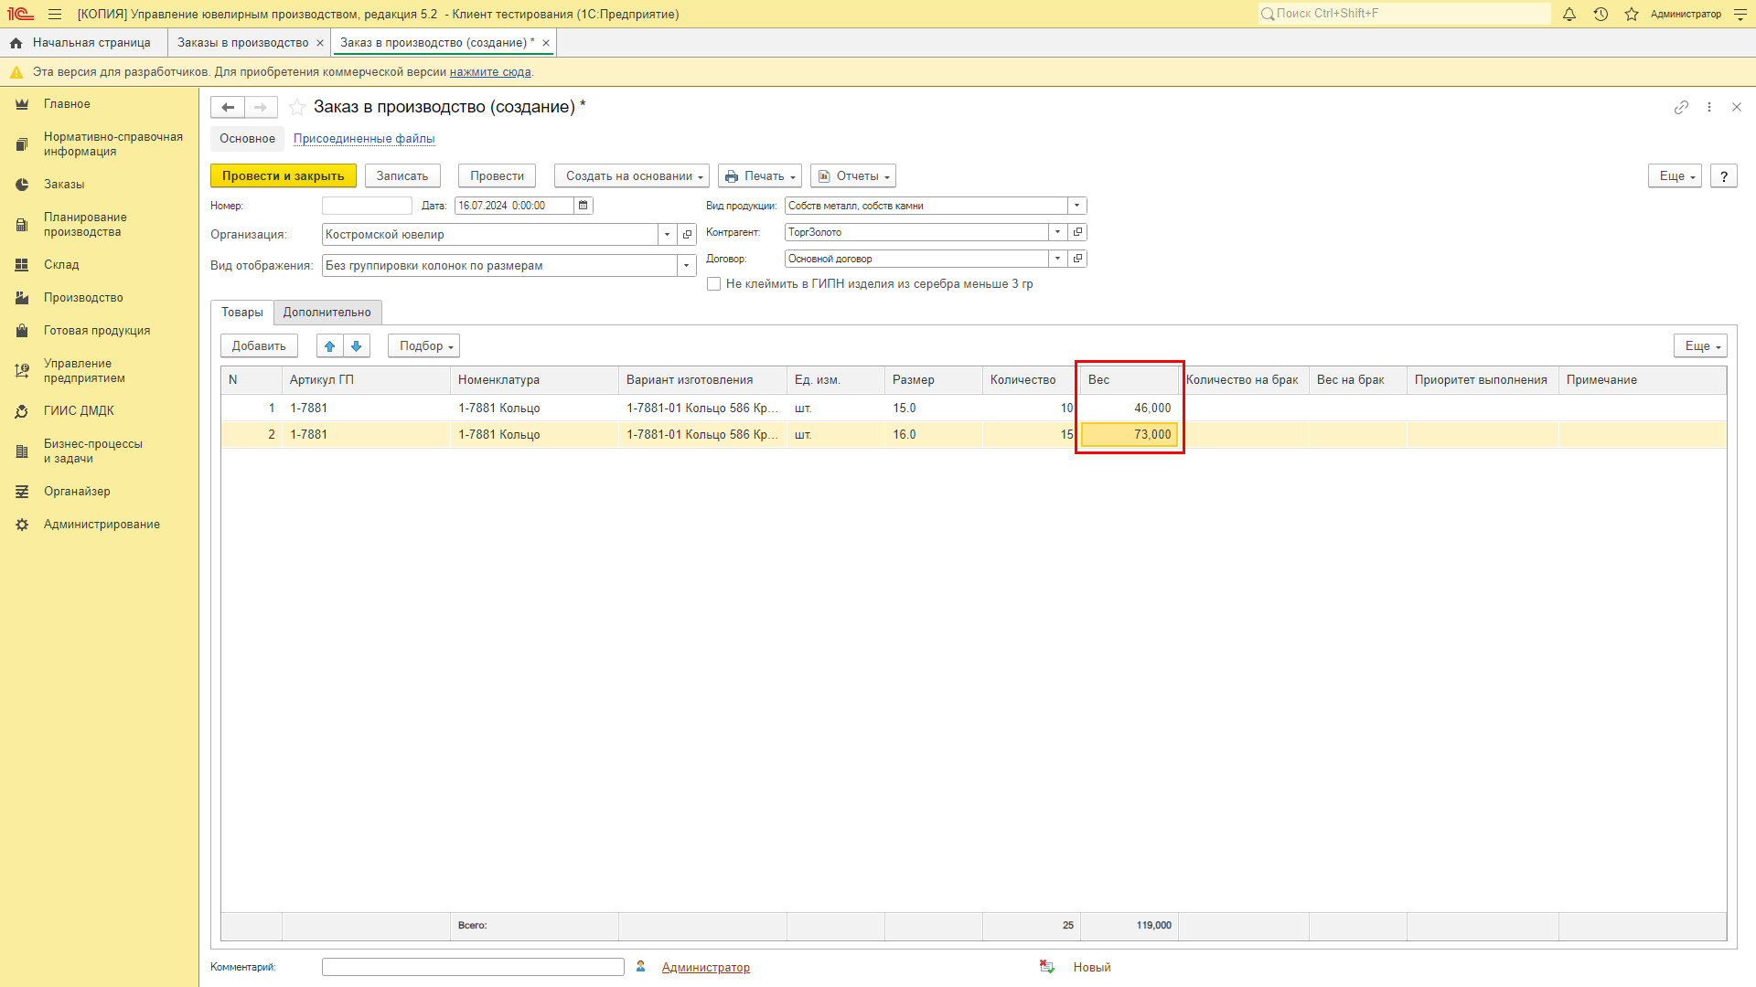Expand Контрагент dropdown arrow
This screenshot has height=987, width=1756.
point(1058,232)
